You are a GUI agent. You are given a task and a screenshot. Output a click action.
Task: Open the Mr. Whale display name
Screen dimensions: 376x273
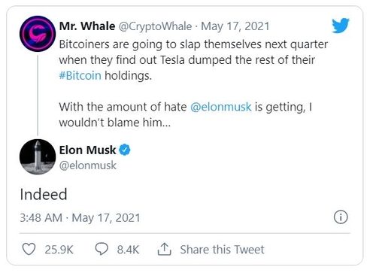tap(87, 26)
